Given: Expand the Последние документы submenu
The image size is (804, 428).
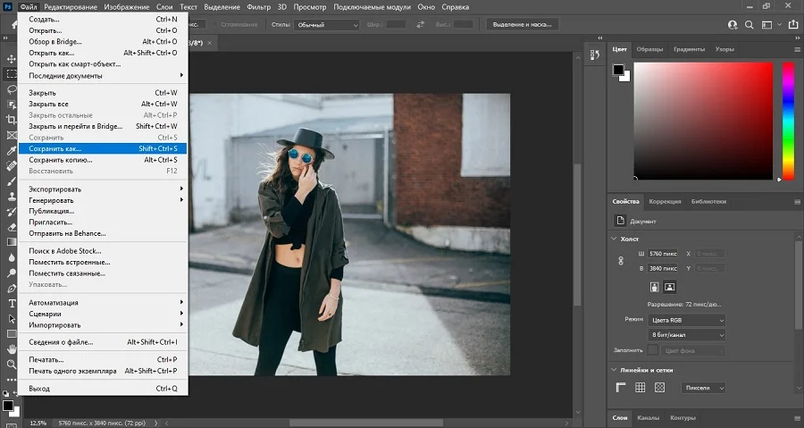Looking at the screenshot, I should pos(103,75).
